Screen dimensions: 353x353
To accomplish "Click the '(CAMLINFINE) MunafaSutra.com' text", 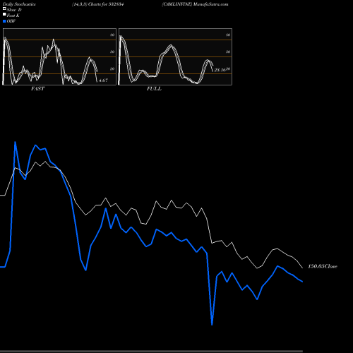I will click(195, 4).
